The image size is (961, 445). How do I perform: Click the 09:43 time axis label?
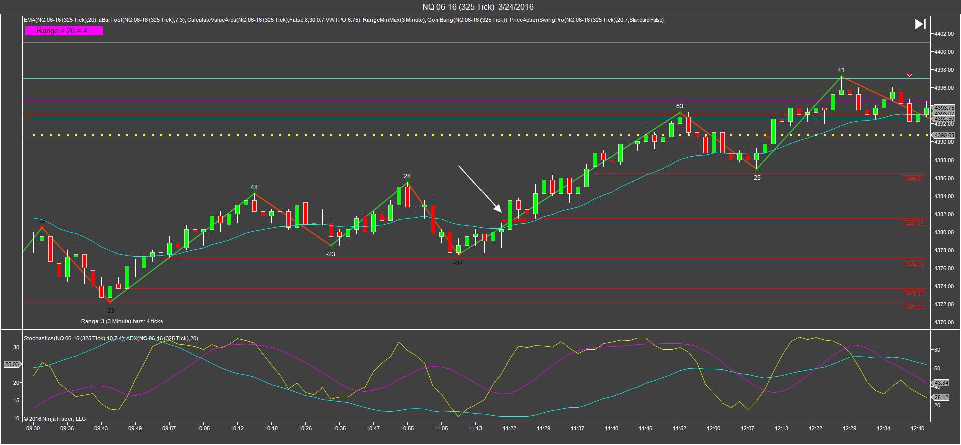101,428
